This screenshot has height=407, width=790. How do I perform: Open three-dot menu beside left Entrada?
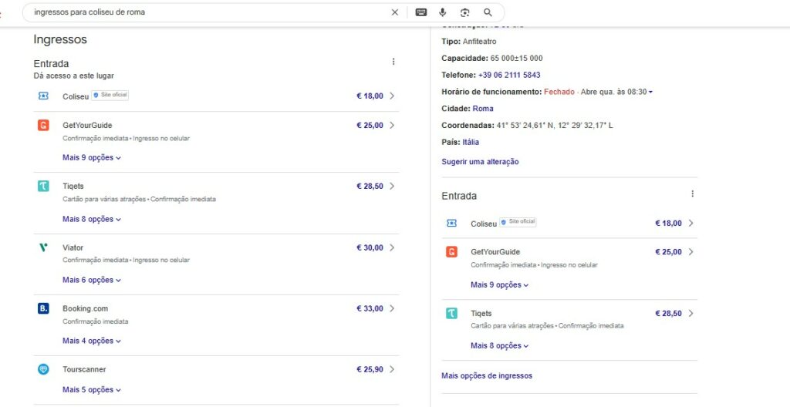pos(393,62)
